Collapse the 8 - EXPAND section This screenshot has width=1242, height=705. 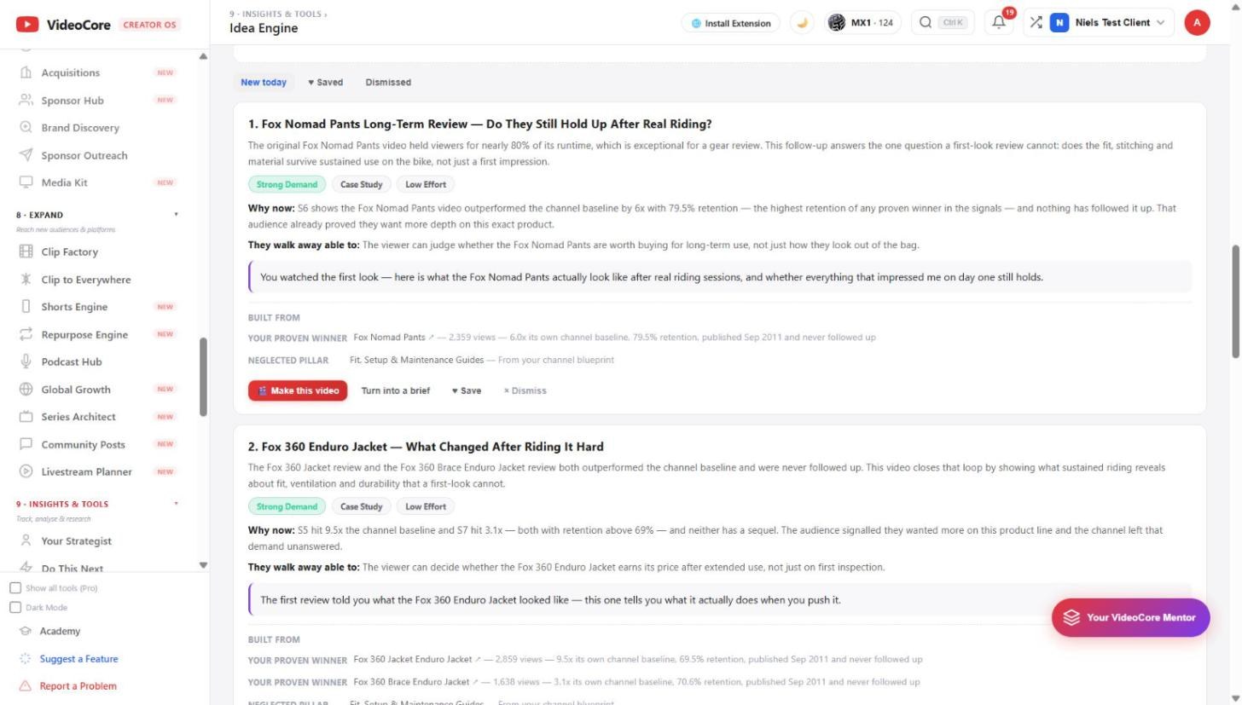(177, 215)
